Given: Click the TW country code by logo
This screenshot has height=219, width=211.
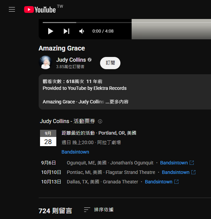Looking at the screenshot, I should 60,6.
